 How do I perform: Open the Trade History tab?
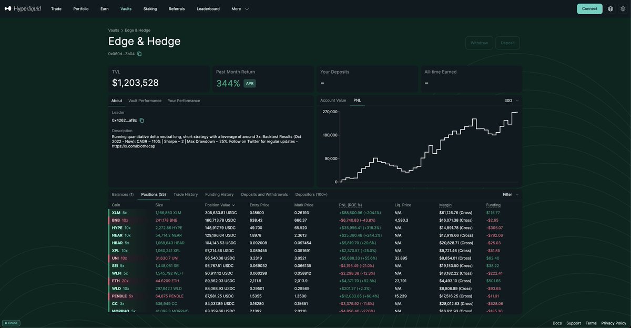coord(186,194)
